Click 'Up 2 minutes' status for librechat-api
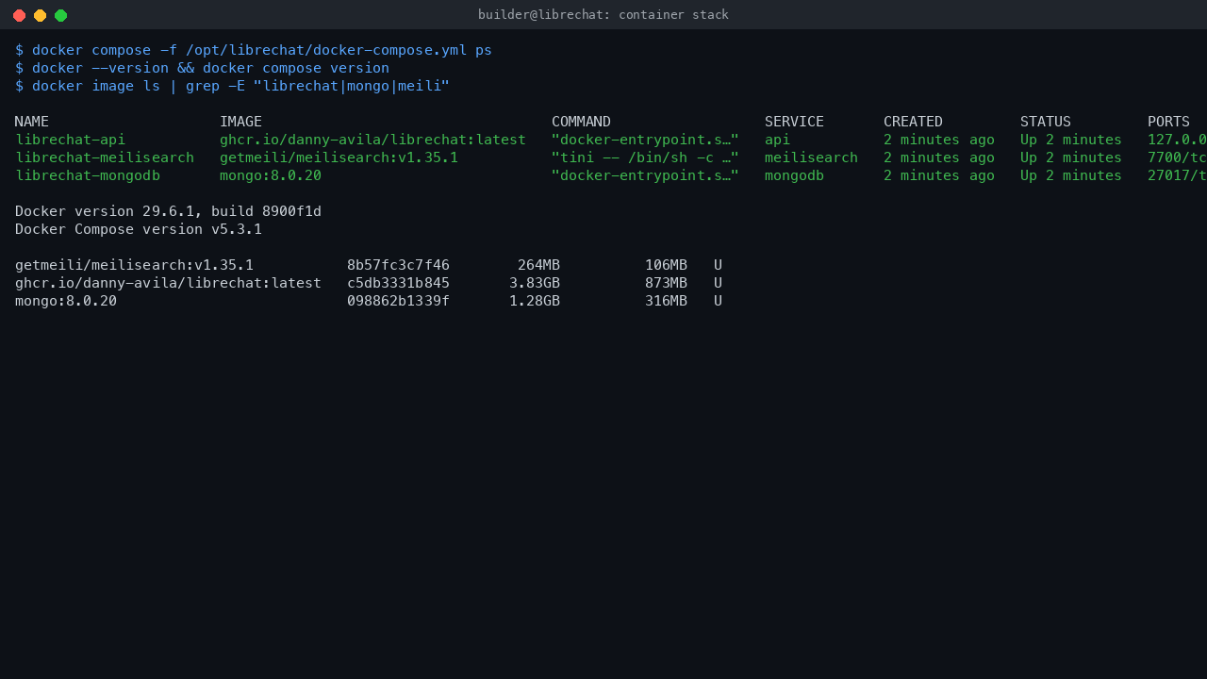 [1071, 140]
